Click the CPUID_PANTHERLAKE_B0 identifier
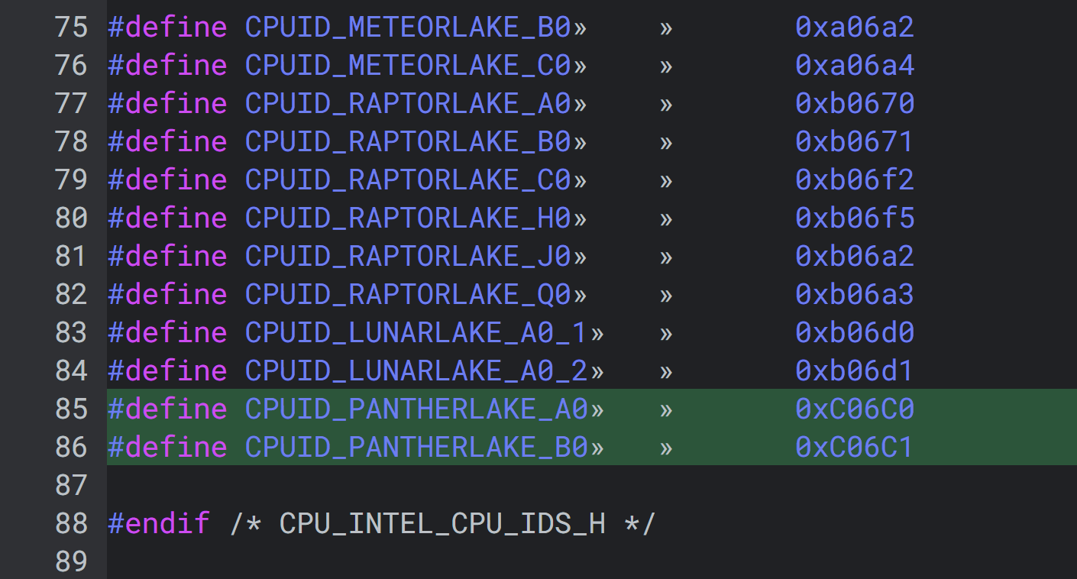 click(x=416, y=448)
